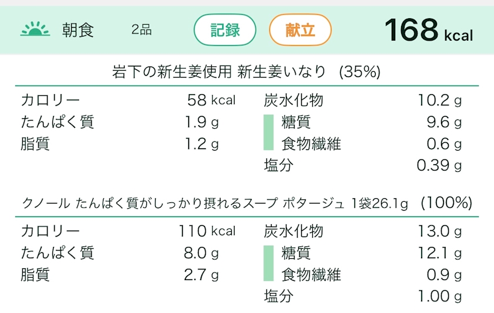Tap the 2品 item count
Image resolution: width=494 pixels, height=313 pixels.
142,30
